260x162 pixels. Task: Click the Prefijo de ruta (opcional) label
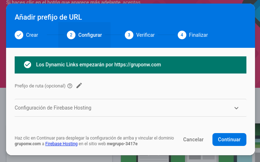pos(40,86)
